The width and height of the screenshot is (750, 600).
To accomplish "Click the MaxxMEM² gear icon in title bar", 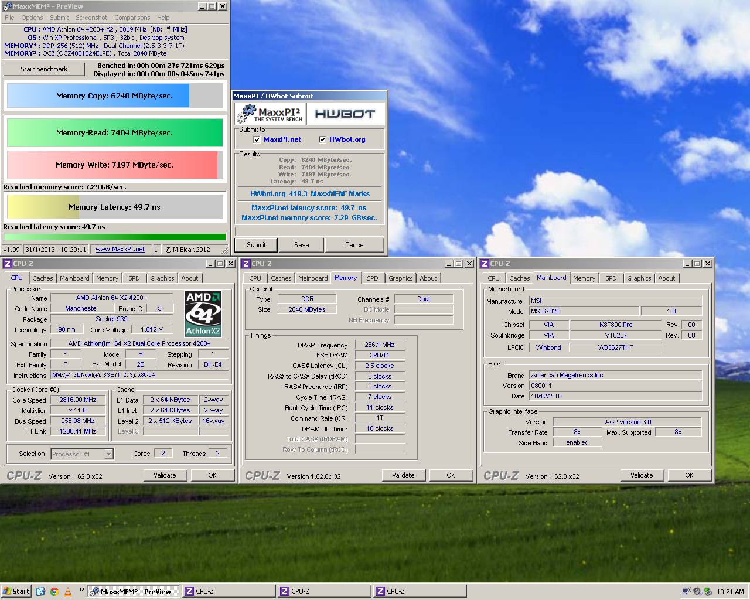I will [8, 6].
